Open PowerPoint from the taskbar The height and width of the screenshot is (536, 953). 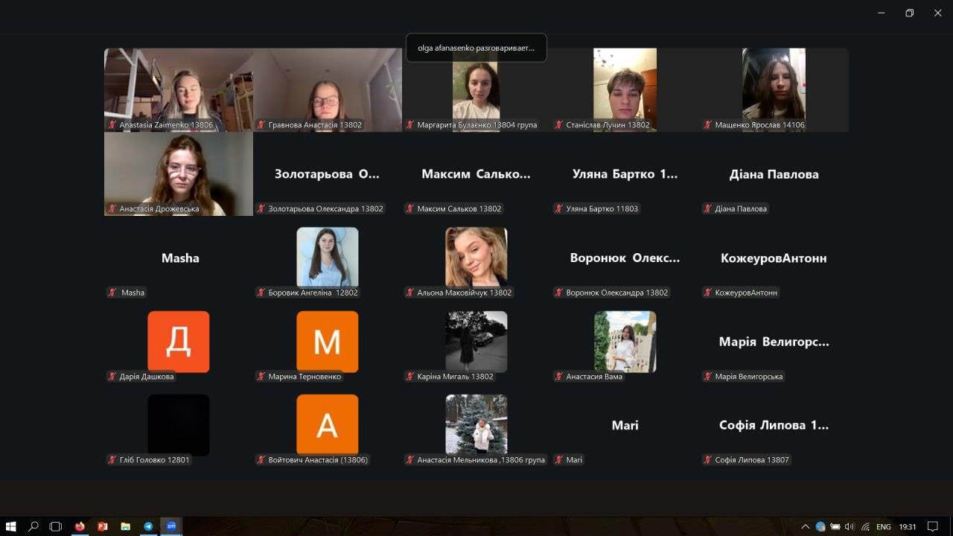[x=103, y=526]
